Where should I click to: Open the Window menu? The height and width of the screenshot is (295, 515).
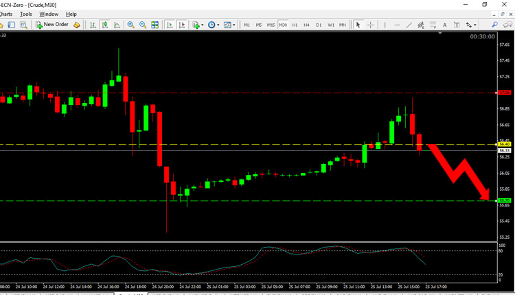pos(49,14)
